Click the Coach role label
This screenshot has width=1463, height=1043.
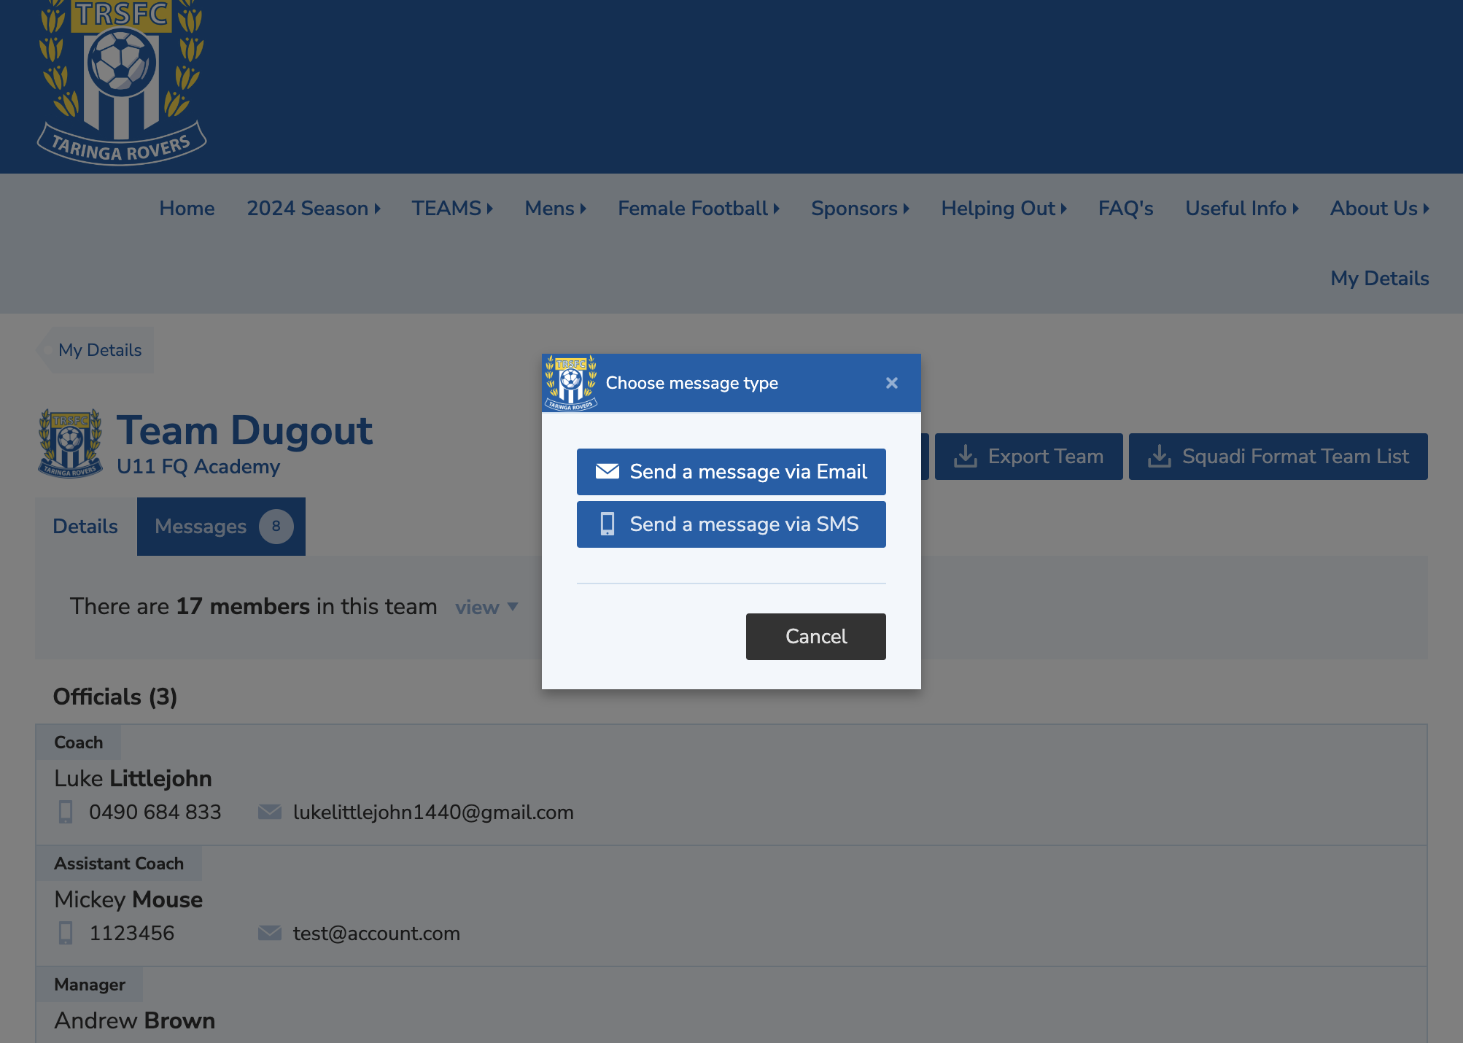[79, 742]
